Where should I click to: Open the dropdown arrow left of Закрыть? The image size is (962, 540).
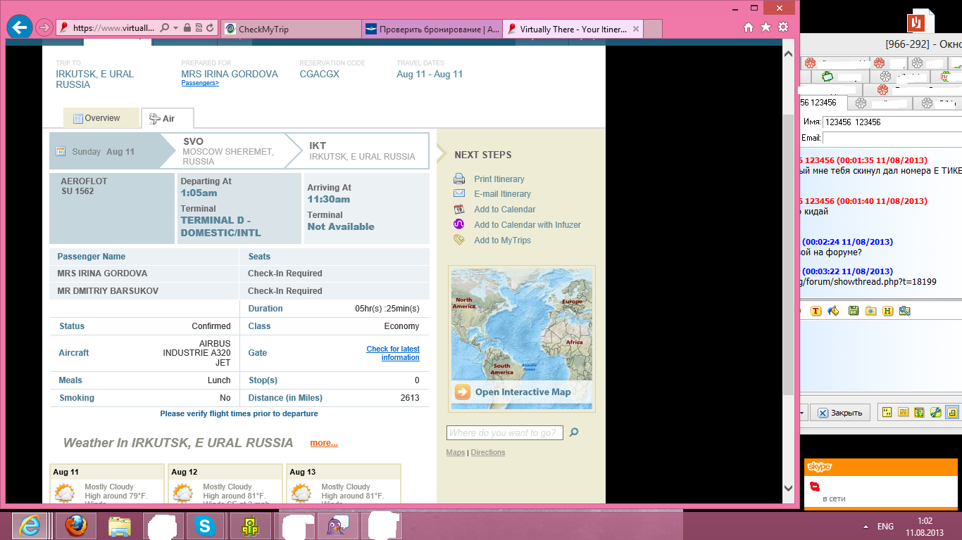tap(803, 413)
